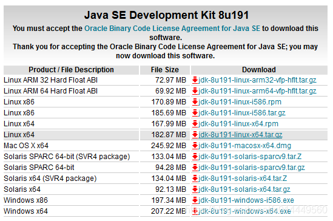Screen dimensions: 333x221
Task: Download jdk-8u191-solaris-x64.tar.Z package
Action: [x=243, y=178]
